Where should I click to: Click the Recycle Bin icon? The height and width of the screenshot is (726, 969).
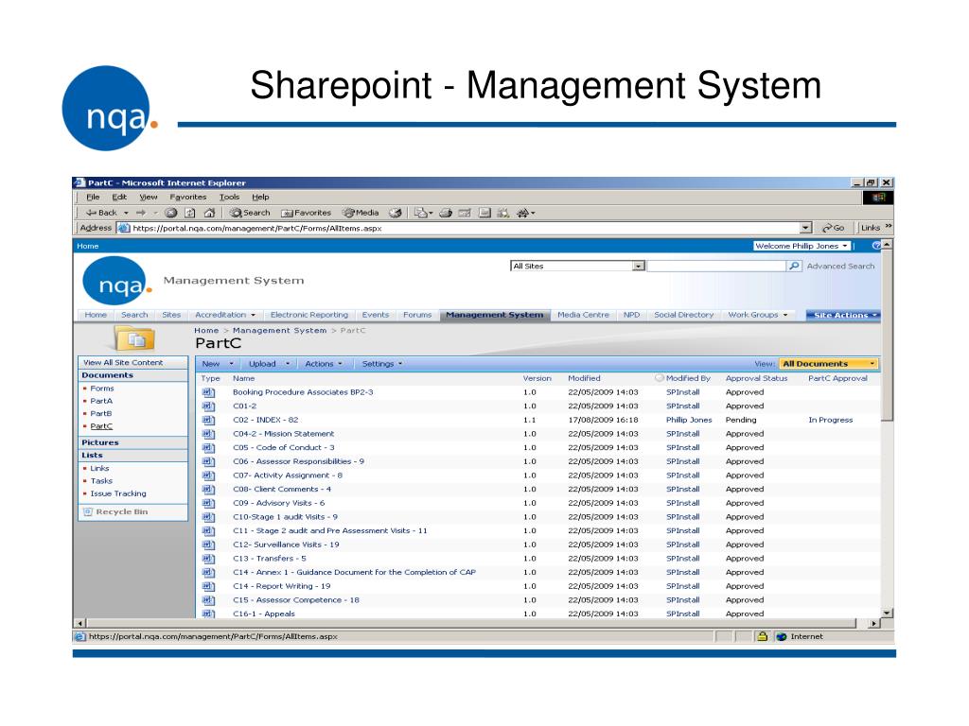88,511
